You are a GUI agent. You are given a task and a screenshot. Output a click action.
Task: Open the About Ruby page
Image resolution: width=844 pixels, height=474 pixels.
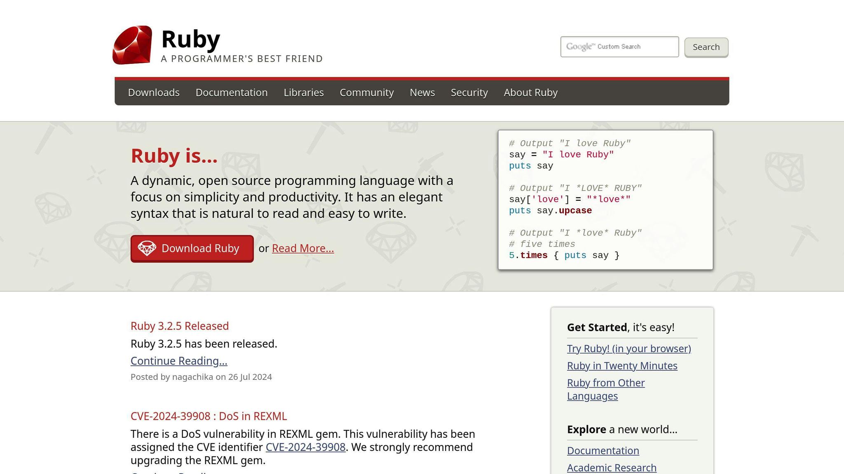pos(530,93)
